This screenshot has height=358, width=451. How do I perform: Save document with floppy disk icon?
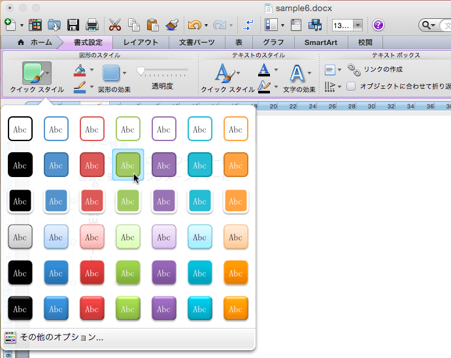(73, 25)
